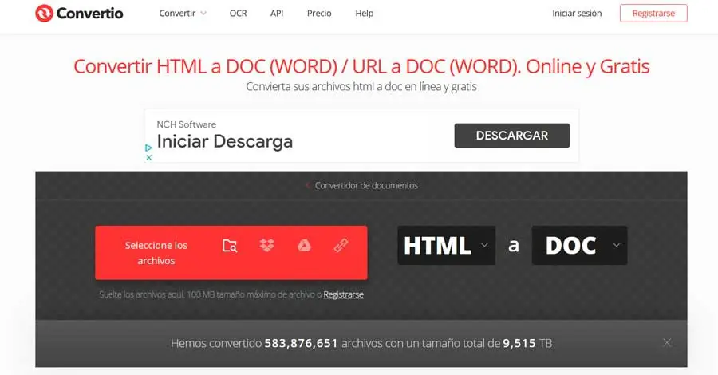The height and width of the screenshot is (375, 718).
Task: Go to the OCR page
Action: 238,14
